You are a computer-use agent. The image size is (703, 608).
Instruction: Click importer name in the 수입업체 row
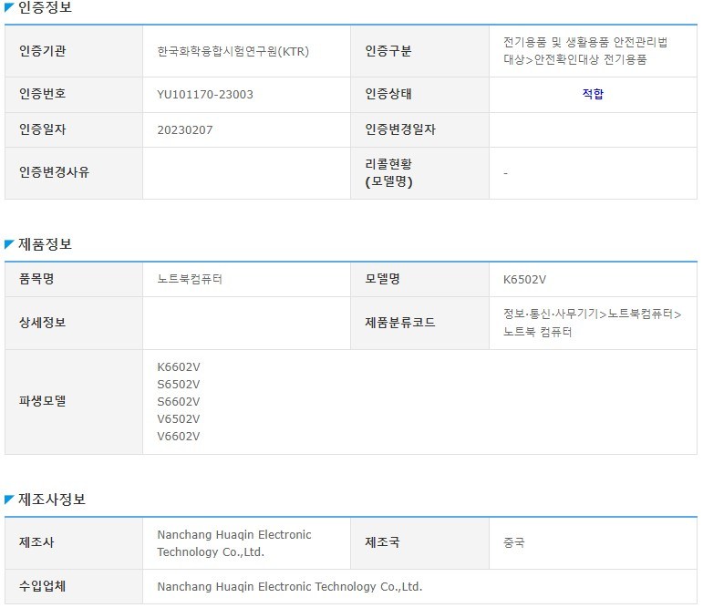289,586
